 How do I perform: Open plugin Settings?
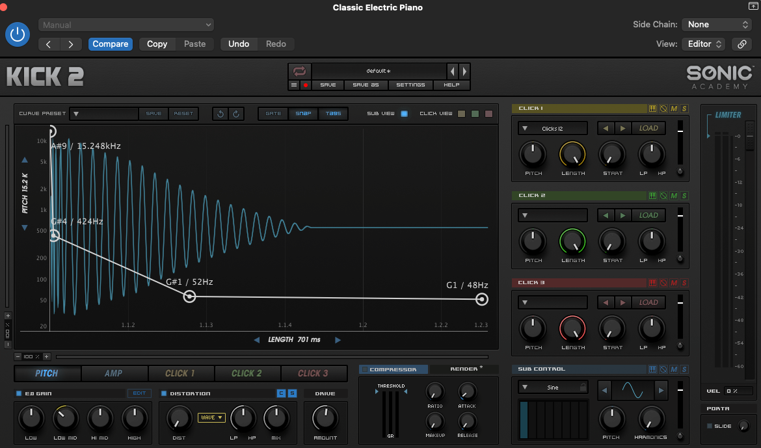(410, 85)
